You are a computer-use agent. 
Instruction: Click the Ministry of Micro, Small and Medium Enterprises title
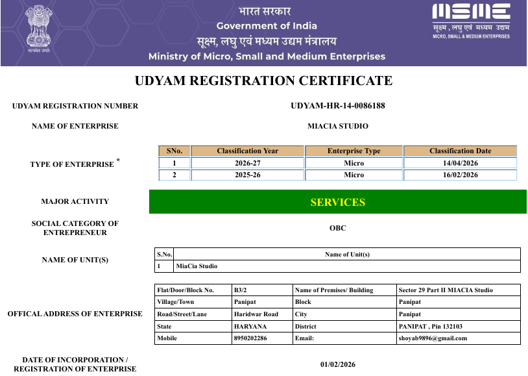(267, 56)
